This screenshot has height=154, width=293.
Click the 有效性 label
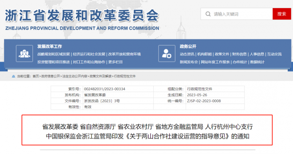click(x=75, y=107)
